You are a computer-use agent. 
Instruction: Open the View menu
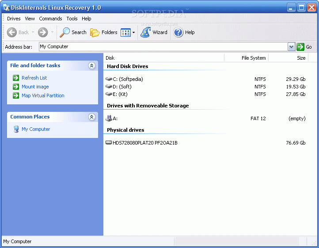[30, 19]
